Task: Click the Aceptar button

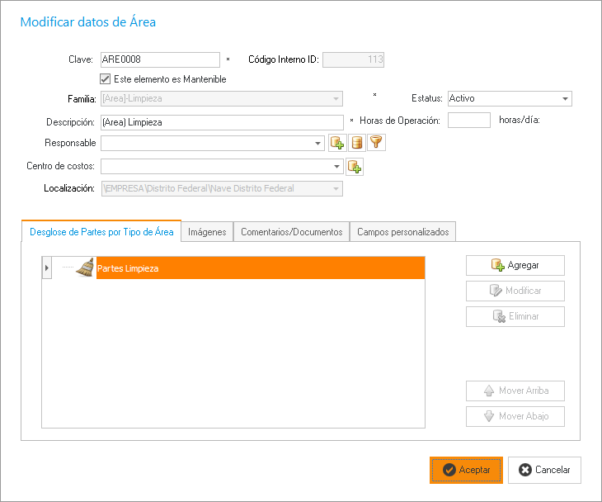Action: point(466,470)
